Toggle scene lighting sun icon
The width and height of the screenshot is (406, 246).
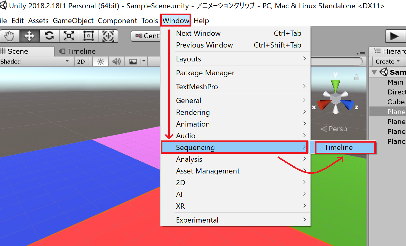click(100, 62)
